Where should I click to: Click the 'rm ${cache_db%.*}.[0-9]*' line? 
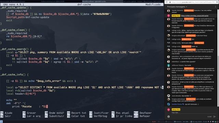[24, 37]
